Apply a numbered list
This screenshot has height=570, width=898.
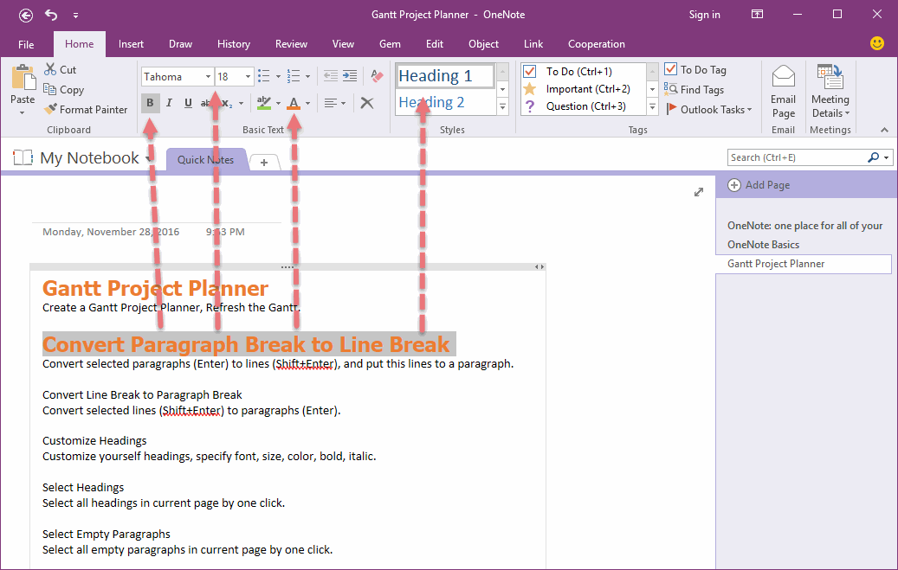(294, 76)
